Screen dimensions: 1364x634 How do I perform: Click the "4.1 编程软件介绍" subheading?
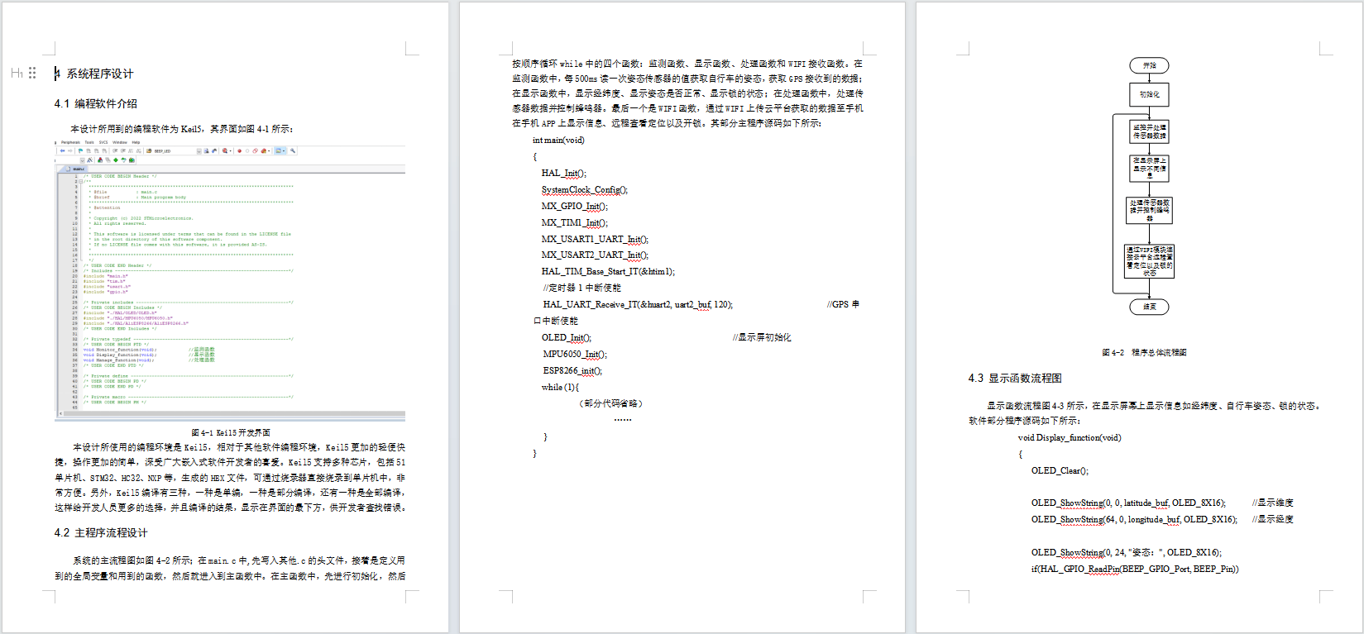pos(96,104)
